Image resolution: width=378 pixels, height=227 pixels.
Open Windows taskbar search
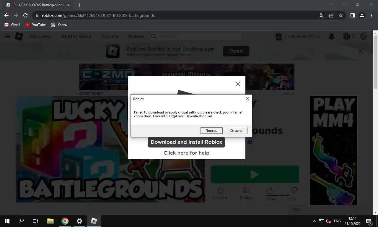click(x=21, y=221)
